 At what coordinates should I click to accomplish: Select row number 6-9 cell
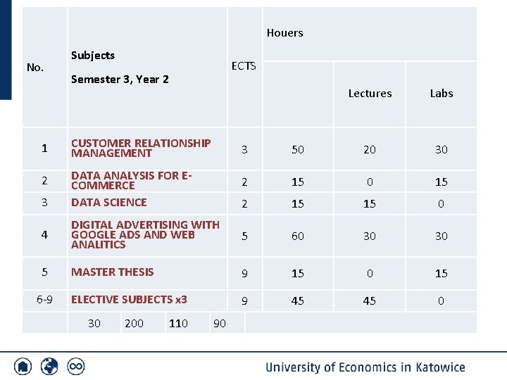(44, 300)
